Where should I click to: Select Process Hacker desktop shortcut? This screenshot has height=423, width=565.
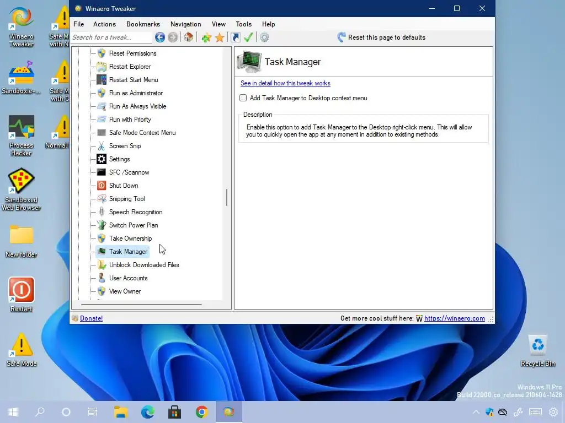click(22, 135)
